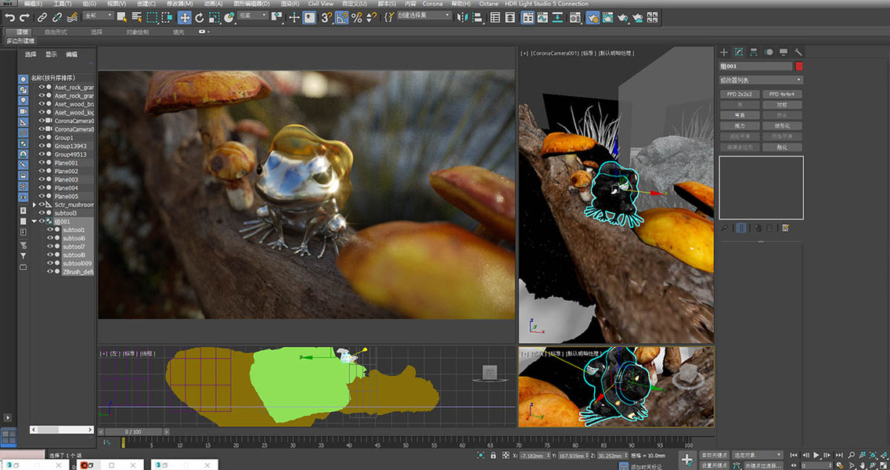890x470 pixels.
Task: Click the 融化 Melt modifier button
Action: pyautogui.click(x=782, y=147)
